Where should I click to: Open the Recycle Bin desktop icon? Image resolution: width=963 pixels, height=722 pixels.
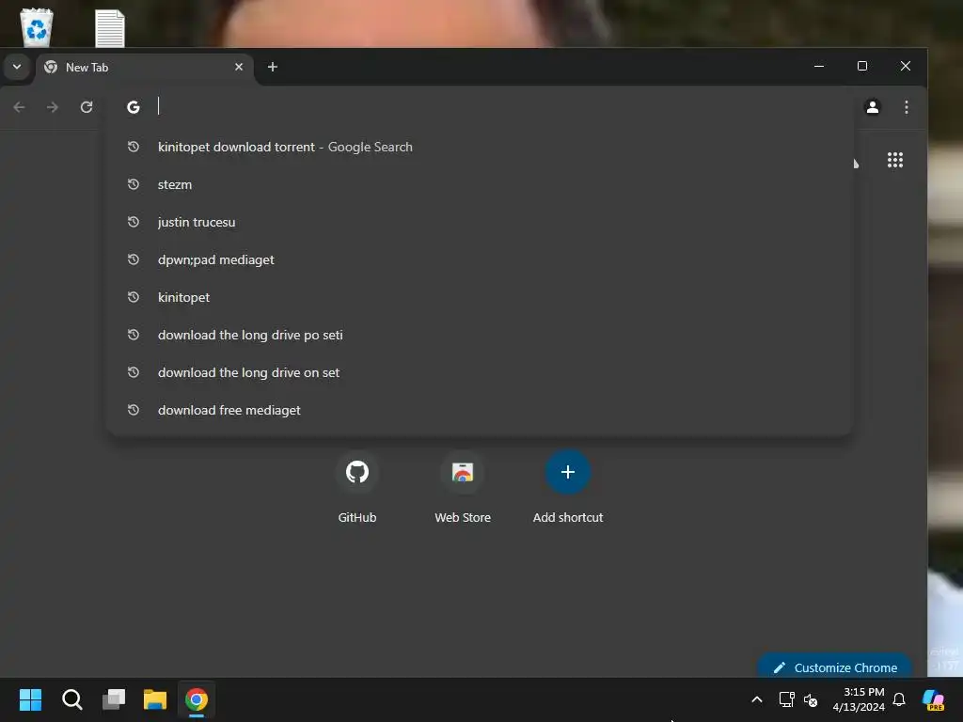[x=37, y=27]
